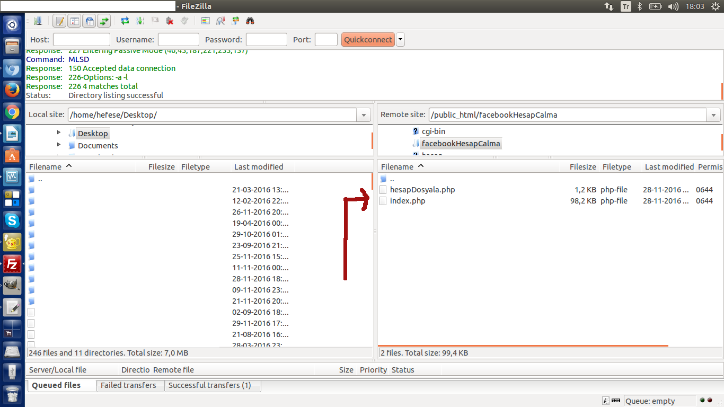
Task: Open GIMP from the launcher
Action: click(12, 285)
